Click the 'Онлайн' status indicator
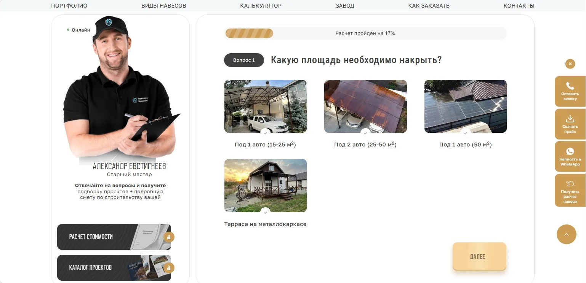 pos(79,30)
